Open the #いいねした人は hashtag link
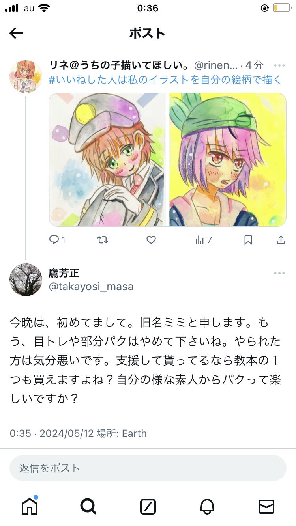Viewport: 296px width, 526px height. coord(165,80)
